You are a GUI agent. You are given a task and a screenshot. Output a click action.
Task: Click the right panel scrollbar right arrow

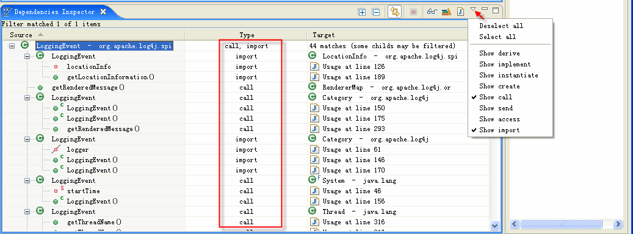point(618,224)
